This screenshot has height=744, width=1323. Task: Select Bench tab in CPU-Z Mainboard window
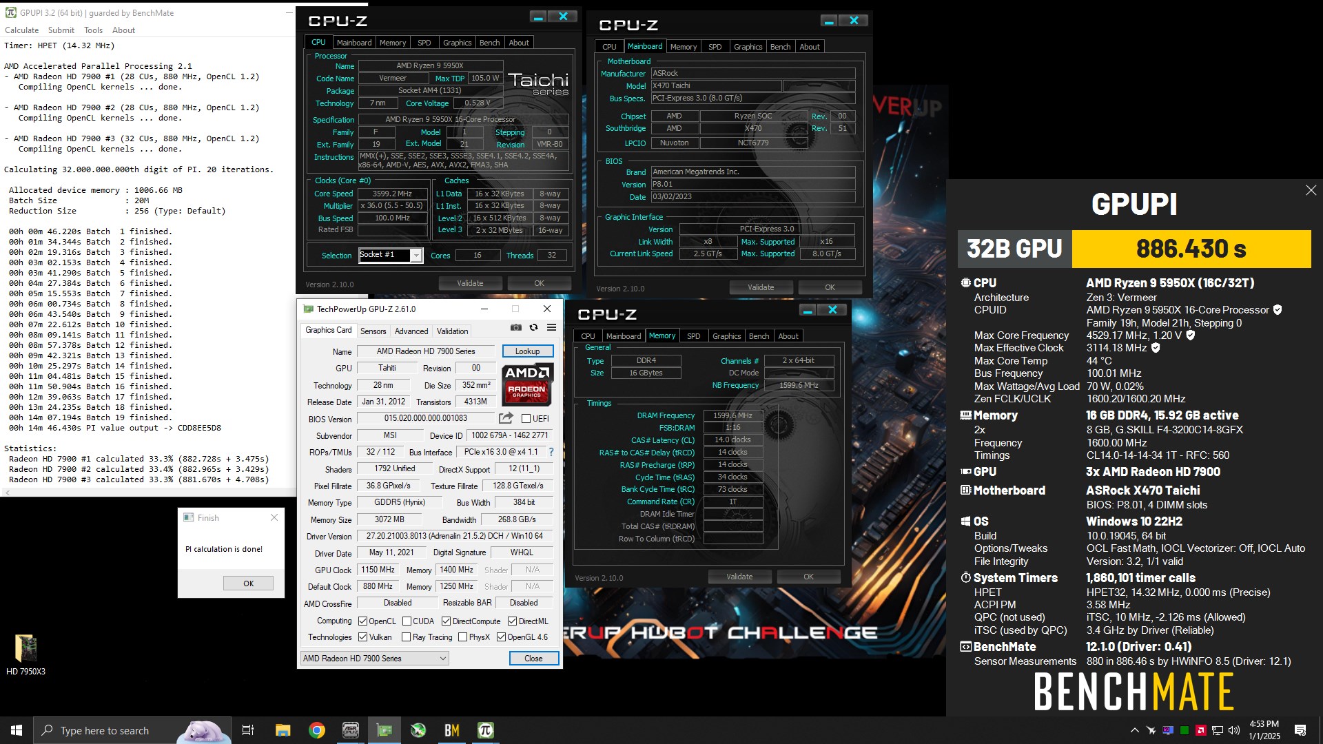780,47
